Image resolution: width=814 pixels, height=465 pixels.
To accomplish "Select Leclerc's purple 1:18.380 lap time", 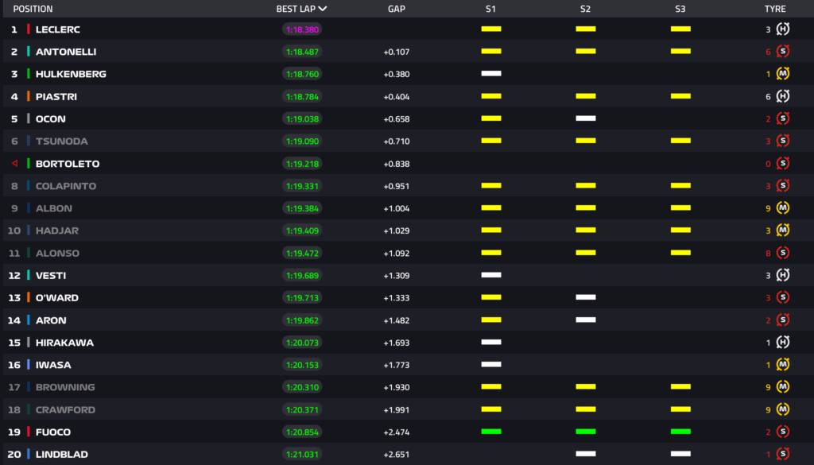I will [x=302, y=29].
